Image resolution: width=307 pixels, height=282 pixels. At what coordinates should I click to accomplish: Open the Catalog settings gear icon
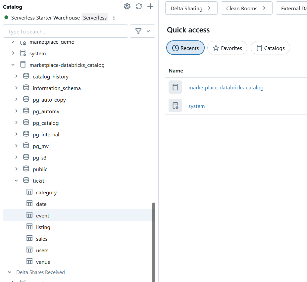pos(127,6)
